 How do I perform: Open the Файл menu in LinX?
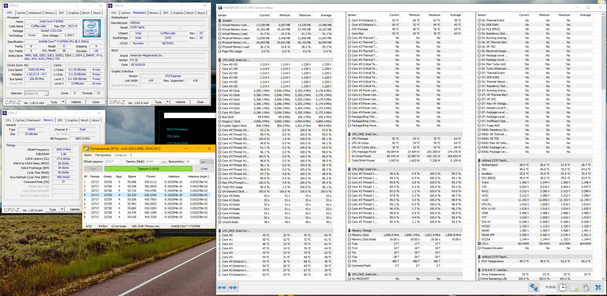coord(88,155)
